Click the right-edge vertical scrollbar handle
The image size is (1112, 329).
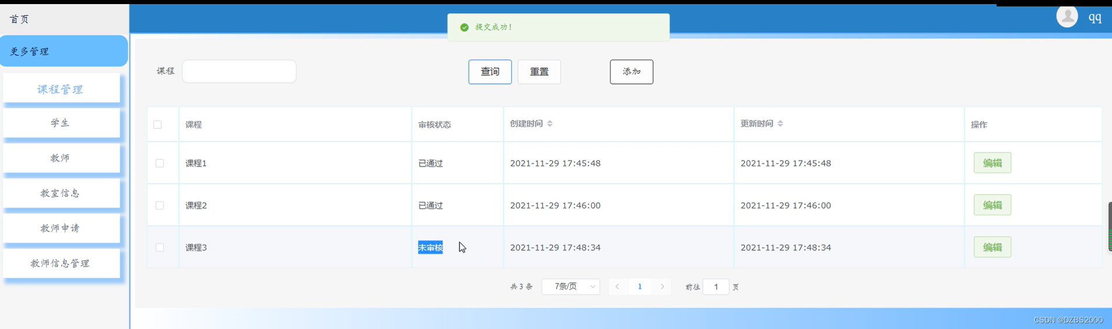1110,226
